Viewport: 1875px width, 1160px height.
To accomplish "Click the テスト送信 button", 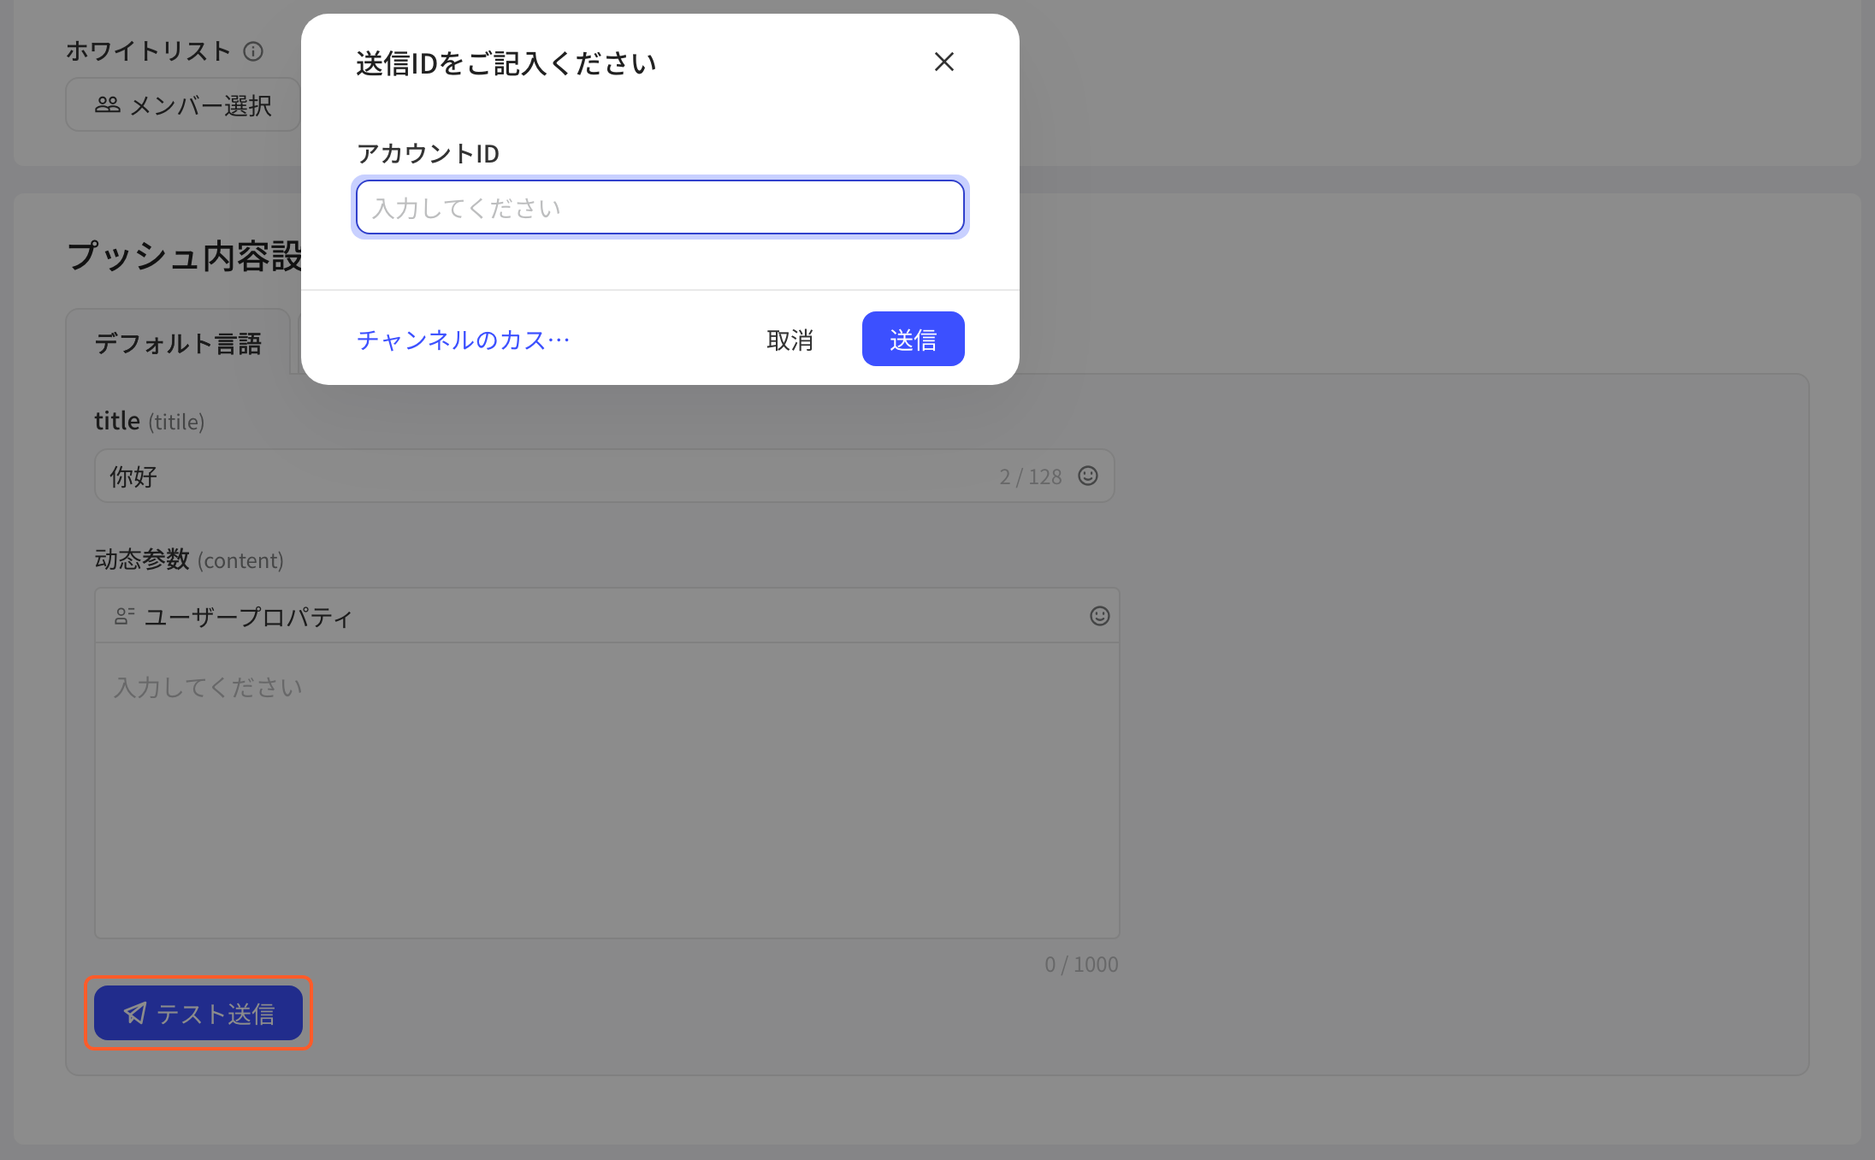I will coord(198,1014).
